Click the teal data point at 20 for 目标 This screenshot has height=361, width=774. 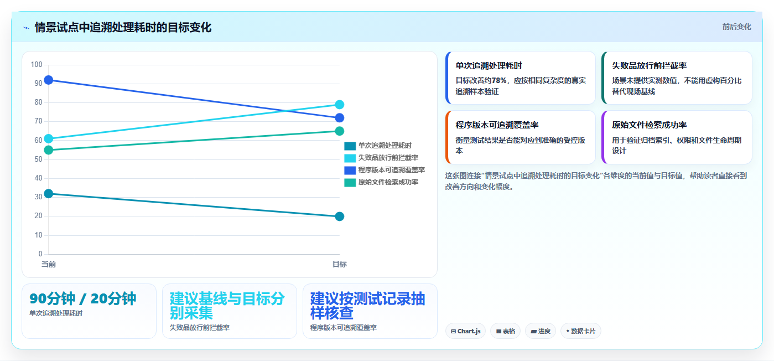pyautogui.click(x=340, y=216)
